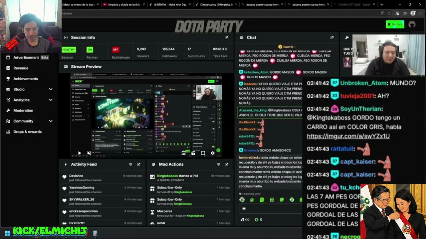
Task: Pop out the Session Info panel
Action: click(226, 38)
